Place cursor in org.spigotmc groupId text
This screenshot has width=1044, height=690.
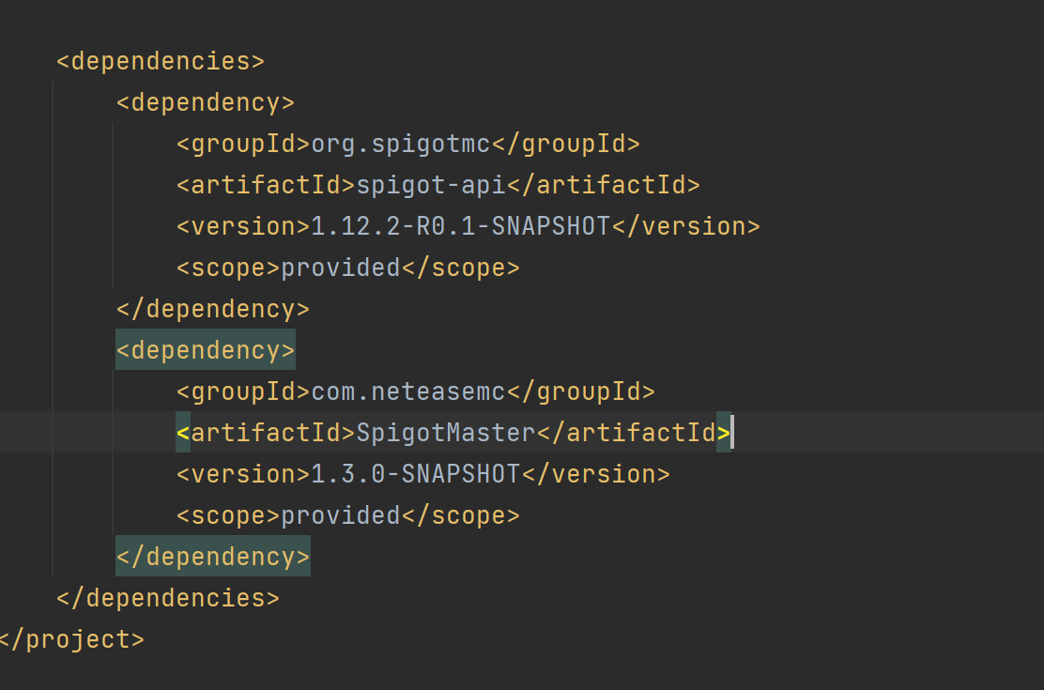coord(401,144)
